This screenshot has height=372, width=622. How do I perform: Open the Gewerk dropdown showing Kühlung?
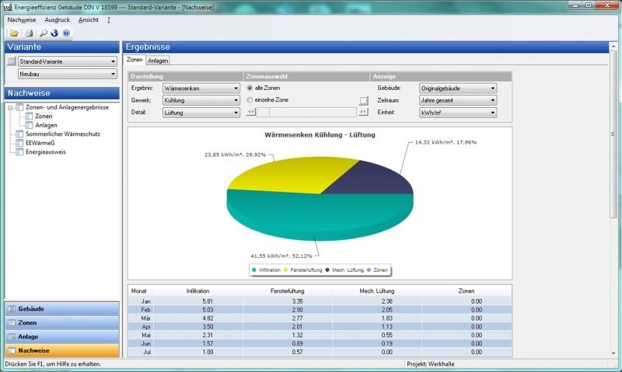click(201, 100)
